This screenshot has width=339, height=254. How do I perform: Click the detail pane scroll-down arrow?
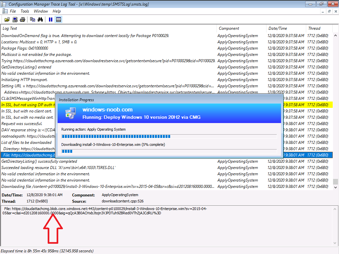point(335,243)
